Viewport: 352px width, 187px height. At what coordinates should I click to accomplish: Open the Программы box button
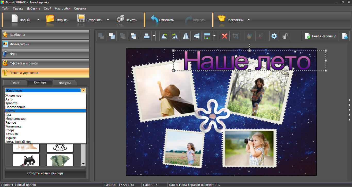click(231, 20)
